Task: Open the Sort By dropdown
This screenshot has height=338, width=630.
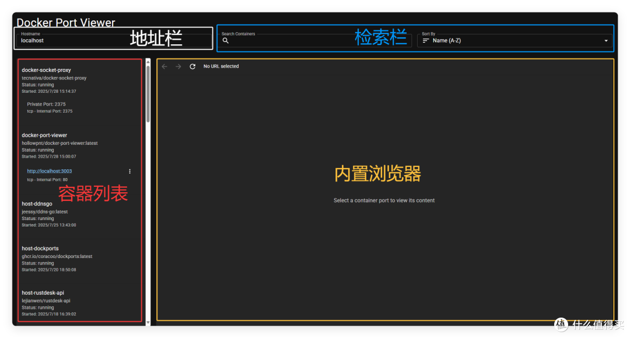Action: (x=605, y=40)
